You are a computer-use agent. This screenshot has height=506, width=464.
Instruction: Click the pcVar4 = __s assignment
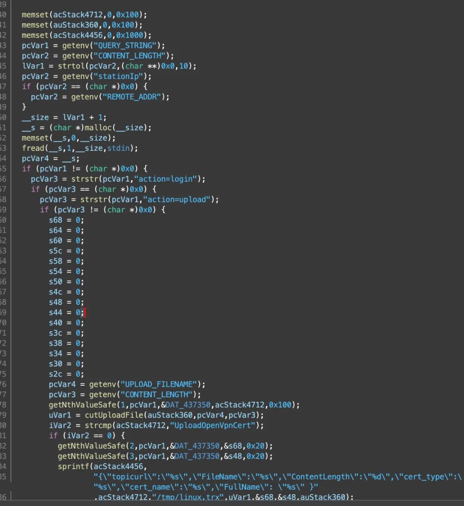pyautogui.click(x=50, y=159)
